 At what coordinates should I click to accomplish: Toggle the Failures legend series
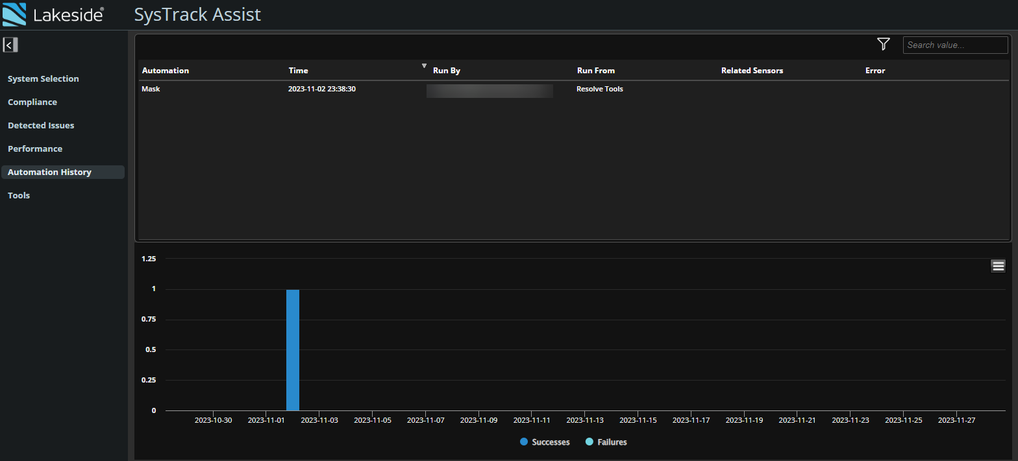[x=606, y=442]
